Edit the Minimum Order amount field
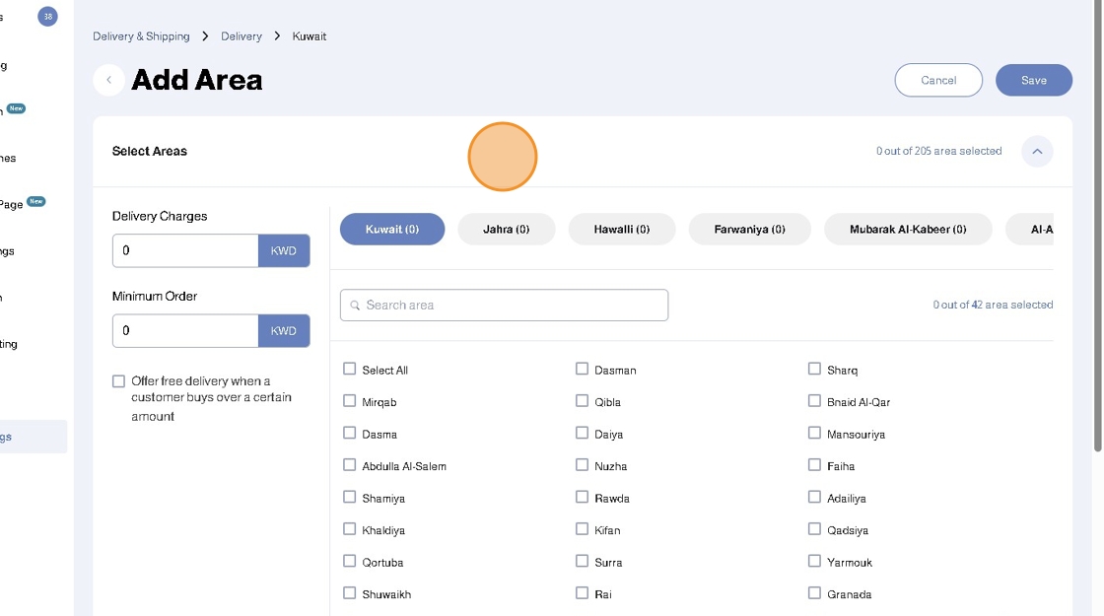This screenshot has width=1104, height=616. 185,331
